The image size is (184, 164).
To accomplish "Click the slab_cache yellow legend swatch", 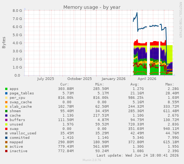I will [x=6, y=107].
